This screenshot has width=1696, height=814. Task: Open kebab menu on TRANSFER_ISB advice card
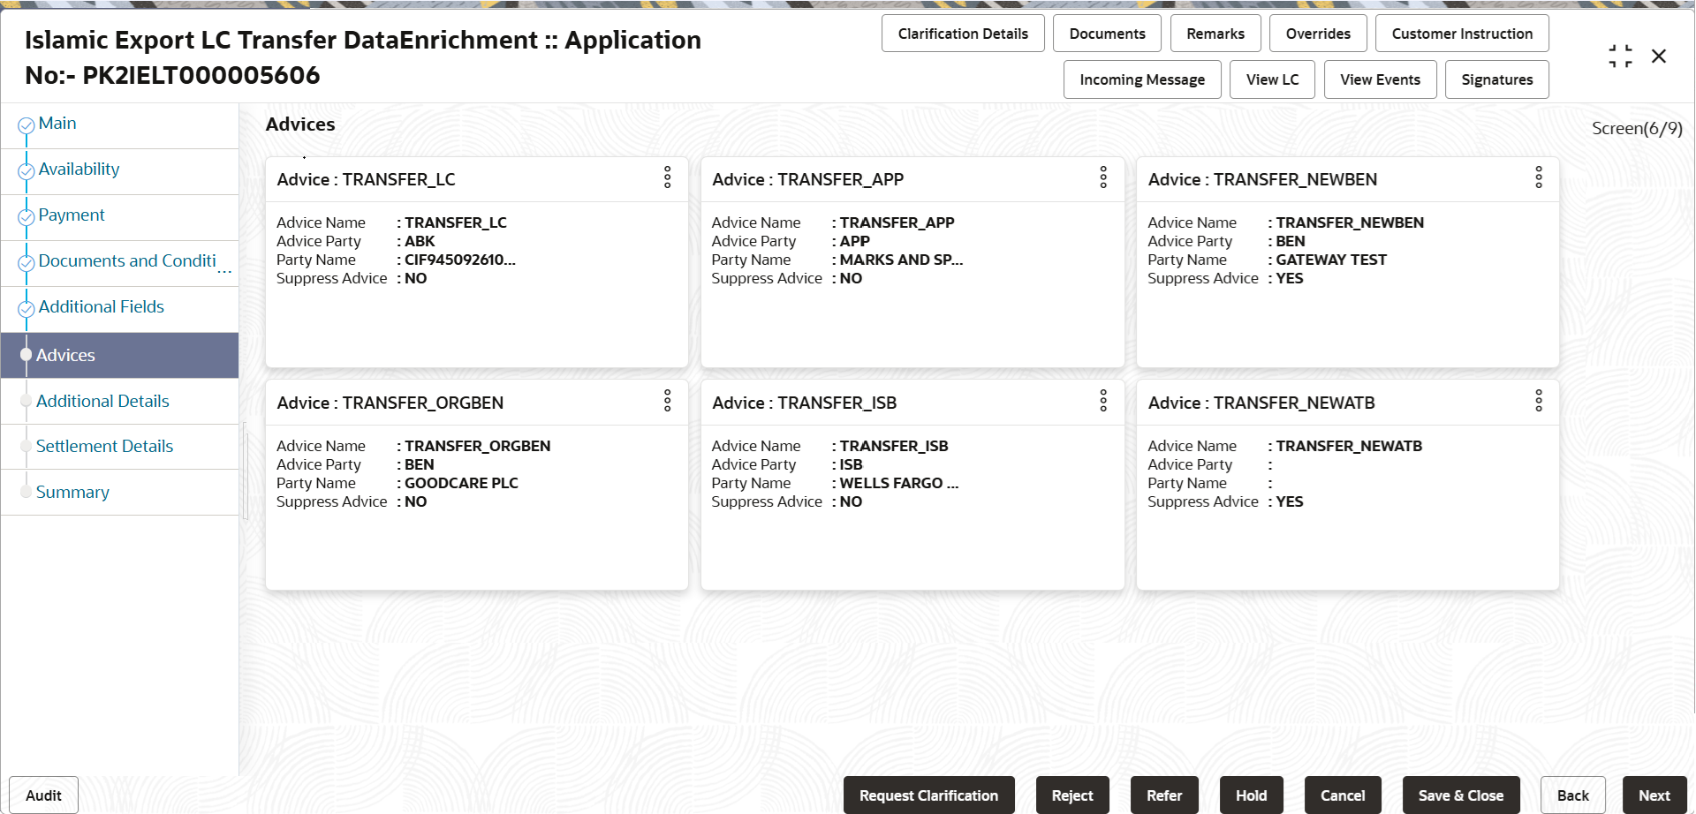(1103, 401)
